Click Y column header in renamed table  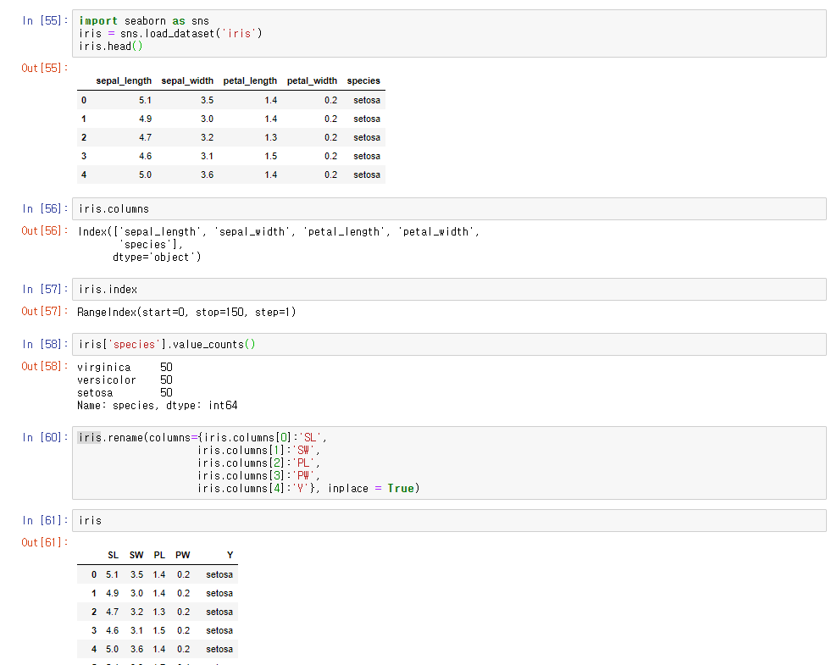pyautogui.click(x=230, y=555)
